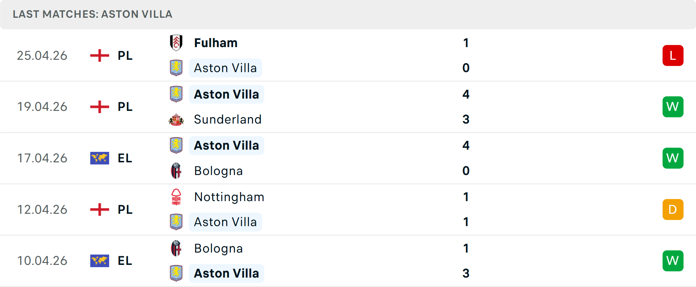Viewport: 696px width, 287px height.
Task: Select the EL label on the 10.04.26 row
Action: click(x=125, y=261)
